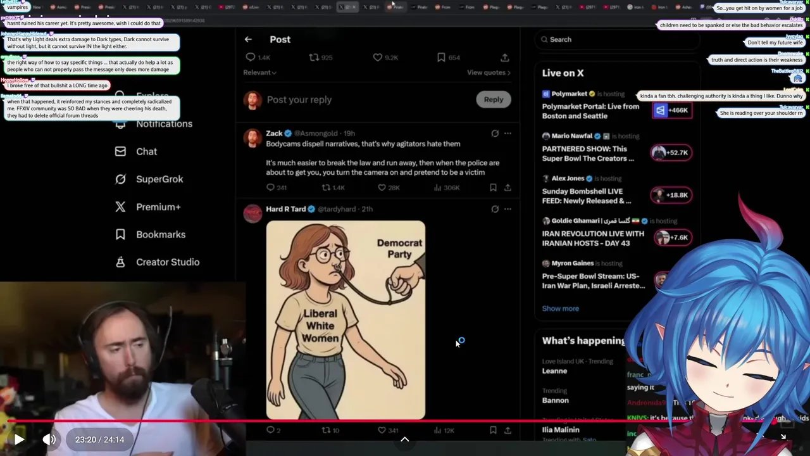810x456 pixels.
Task: Open more options on Zack's reply
Action: [508, 134]
